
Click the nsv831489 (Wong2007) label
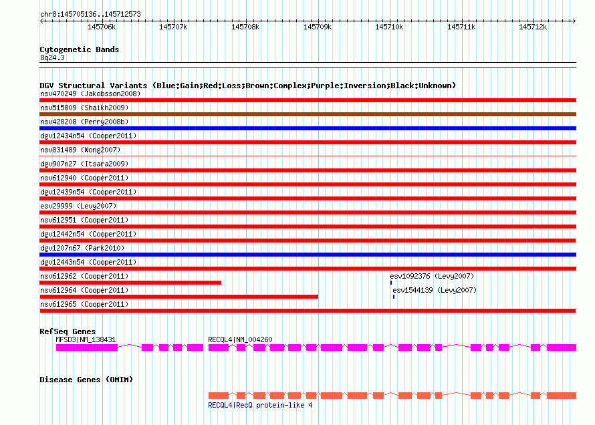point(80,150)
